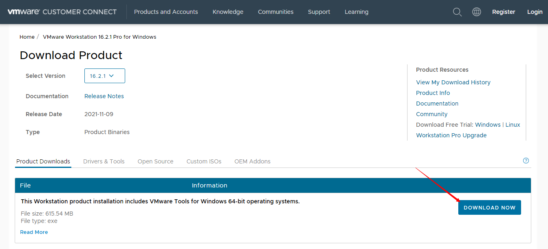
Task: Click the Product Resources heading
Action: tap(442, 70)
